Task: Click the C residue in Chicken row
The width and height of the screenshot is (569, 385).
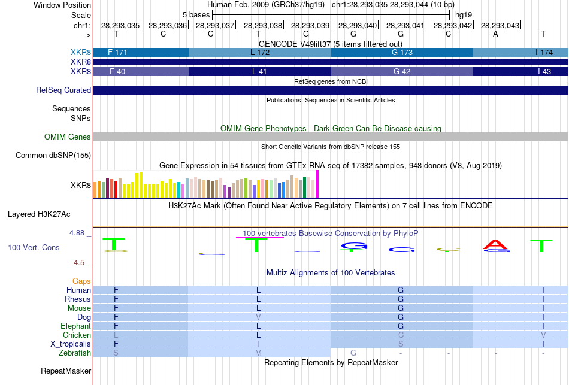Action: click(401, 335)
